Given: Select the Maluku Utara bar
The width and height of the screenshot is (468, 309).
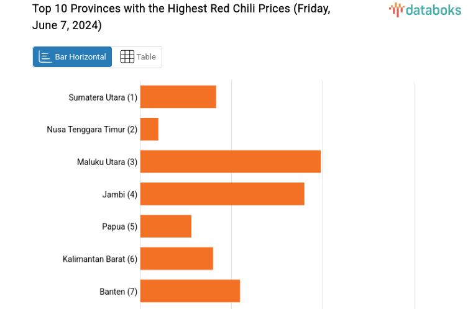Looking at the screenshot, I should (231, 161).
